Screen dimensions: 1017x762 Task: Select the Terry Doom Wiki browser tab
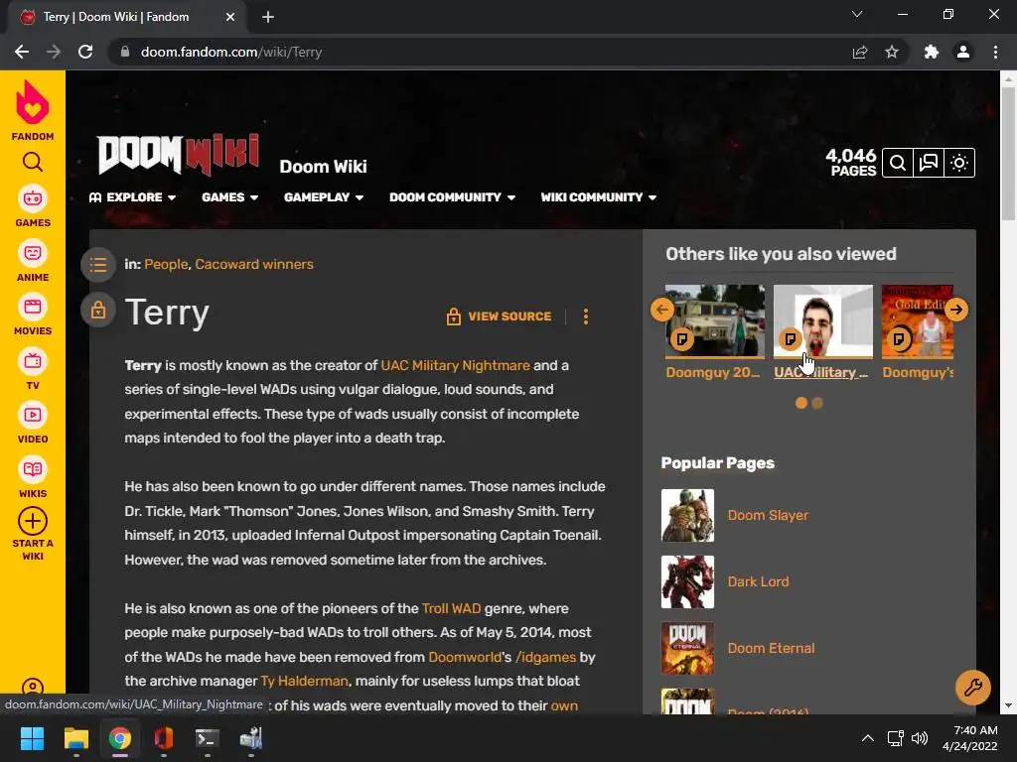pyautogui.click(x=126, y=17)
